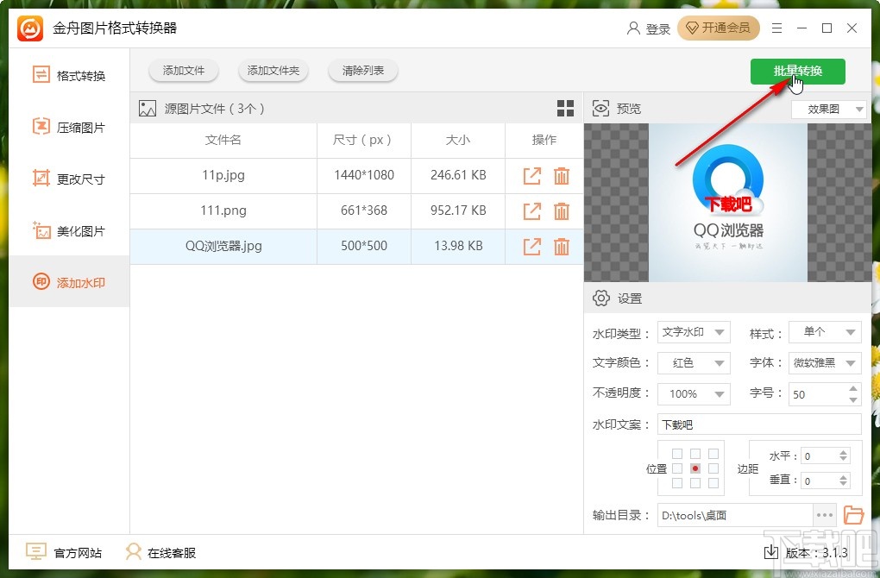Click the settings gear beside 设置

pos(601,298)
